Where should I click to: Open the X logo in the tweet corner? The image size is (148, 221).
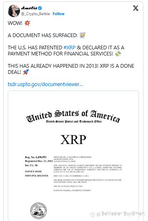point(136,8)
